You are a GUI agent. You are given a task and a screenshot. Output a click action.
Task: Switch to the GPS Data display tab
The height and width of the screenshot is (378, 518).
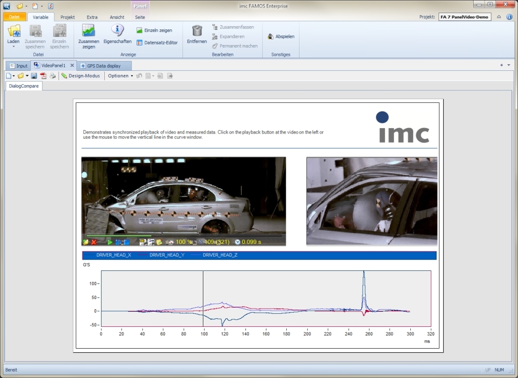[103, 66]
